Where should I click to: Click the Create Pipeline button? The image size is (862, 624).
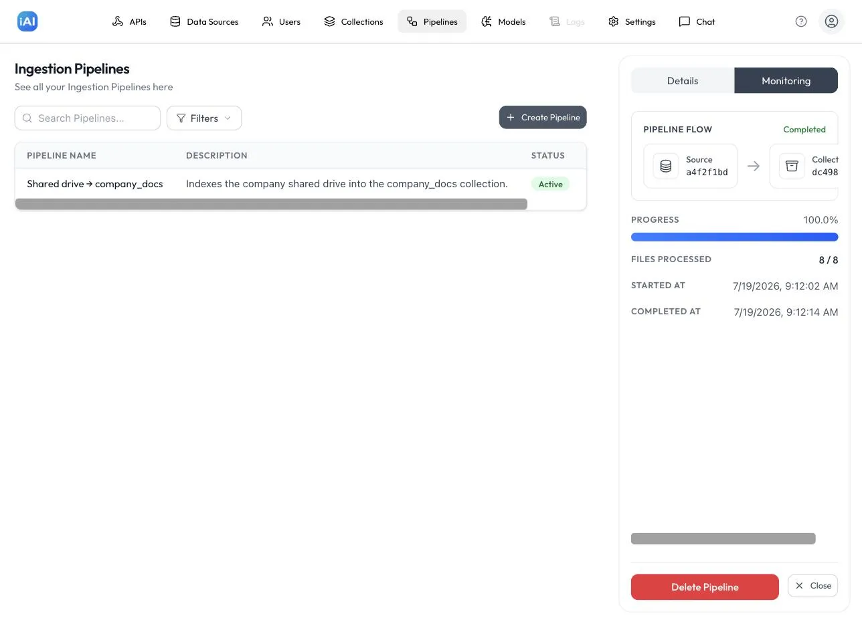click(543, 117)
